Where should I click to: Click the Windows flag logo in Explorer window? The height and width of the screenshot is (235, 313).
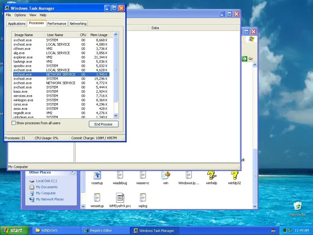coord(252,39)
